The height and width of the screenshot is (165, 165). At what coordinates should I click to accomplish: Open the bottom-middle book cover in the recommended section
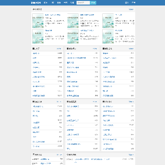pyautogui.click(x=73, y=36)
